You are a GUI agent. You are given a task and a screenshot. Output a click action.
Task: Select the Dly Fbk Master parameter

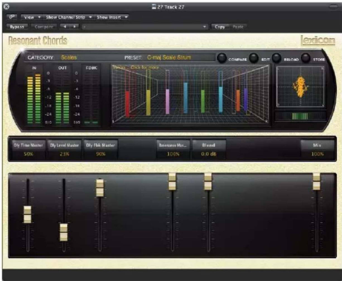(x=100, y=149)
